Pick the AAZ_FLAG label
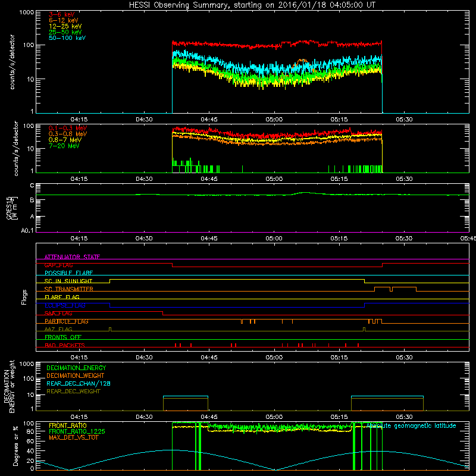Image resolution: width=476 pixels, height=476 pixels. 58,329
